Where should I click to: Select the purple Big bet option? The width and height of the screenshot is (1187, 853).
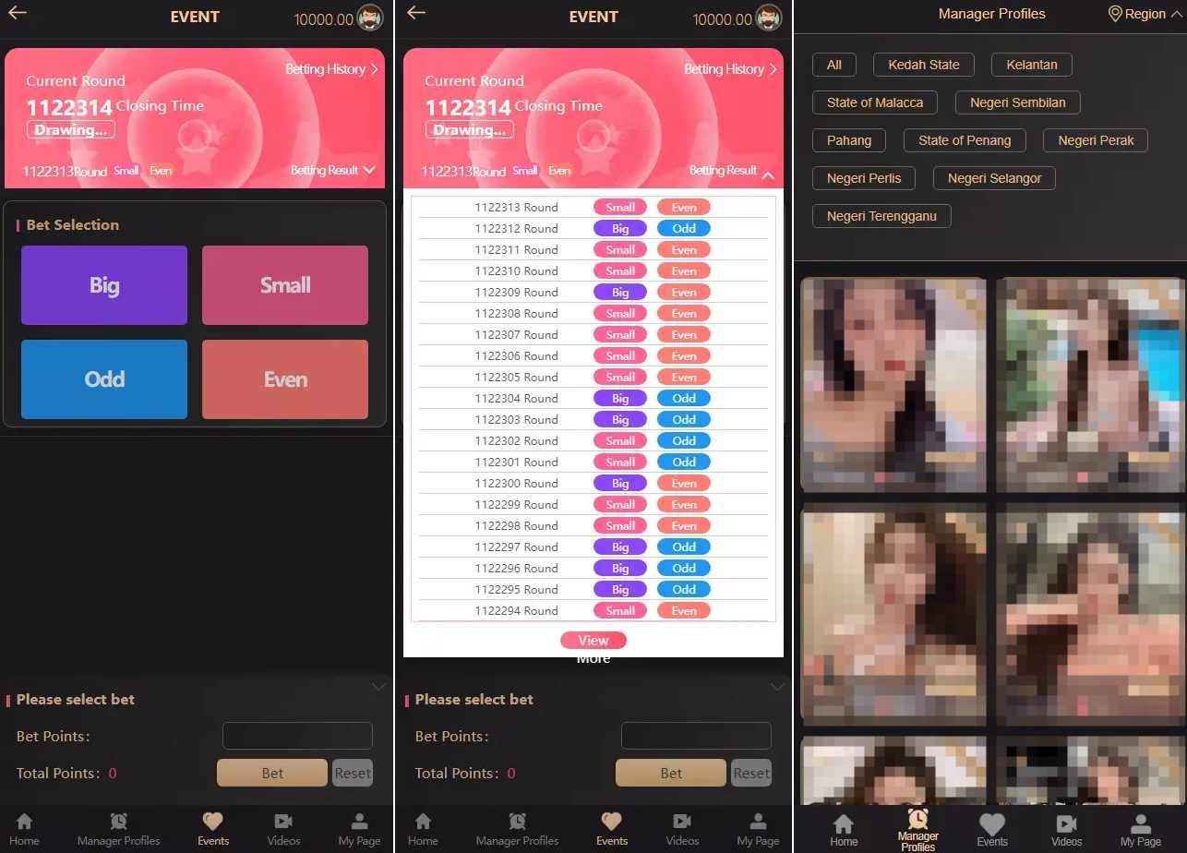104,285
